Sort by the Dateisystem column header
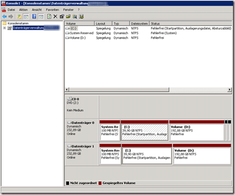The image size is (235, 195). coord(139,24)
